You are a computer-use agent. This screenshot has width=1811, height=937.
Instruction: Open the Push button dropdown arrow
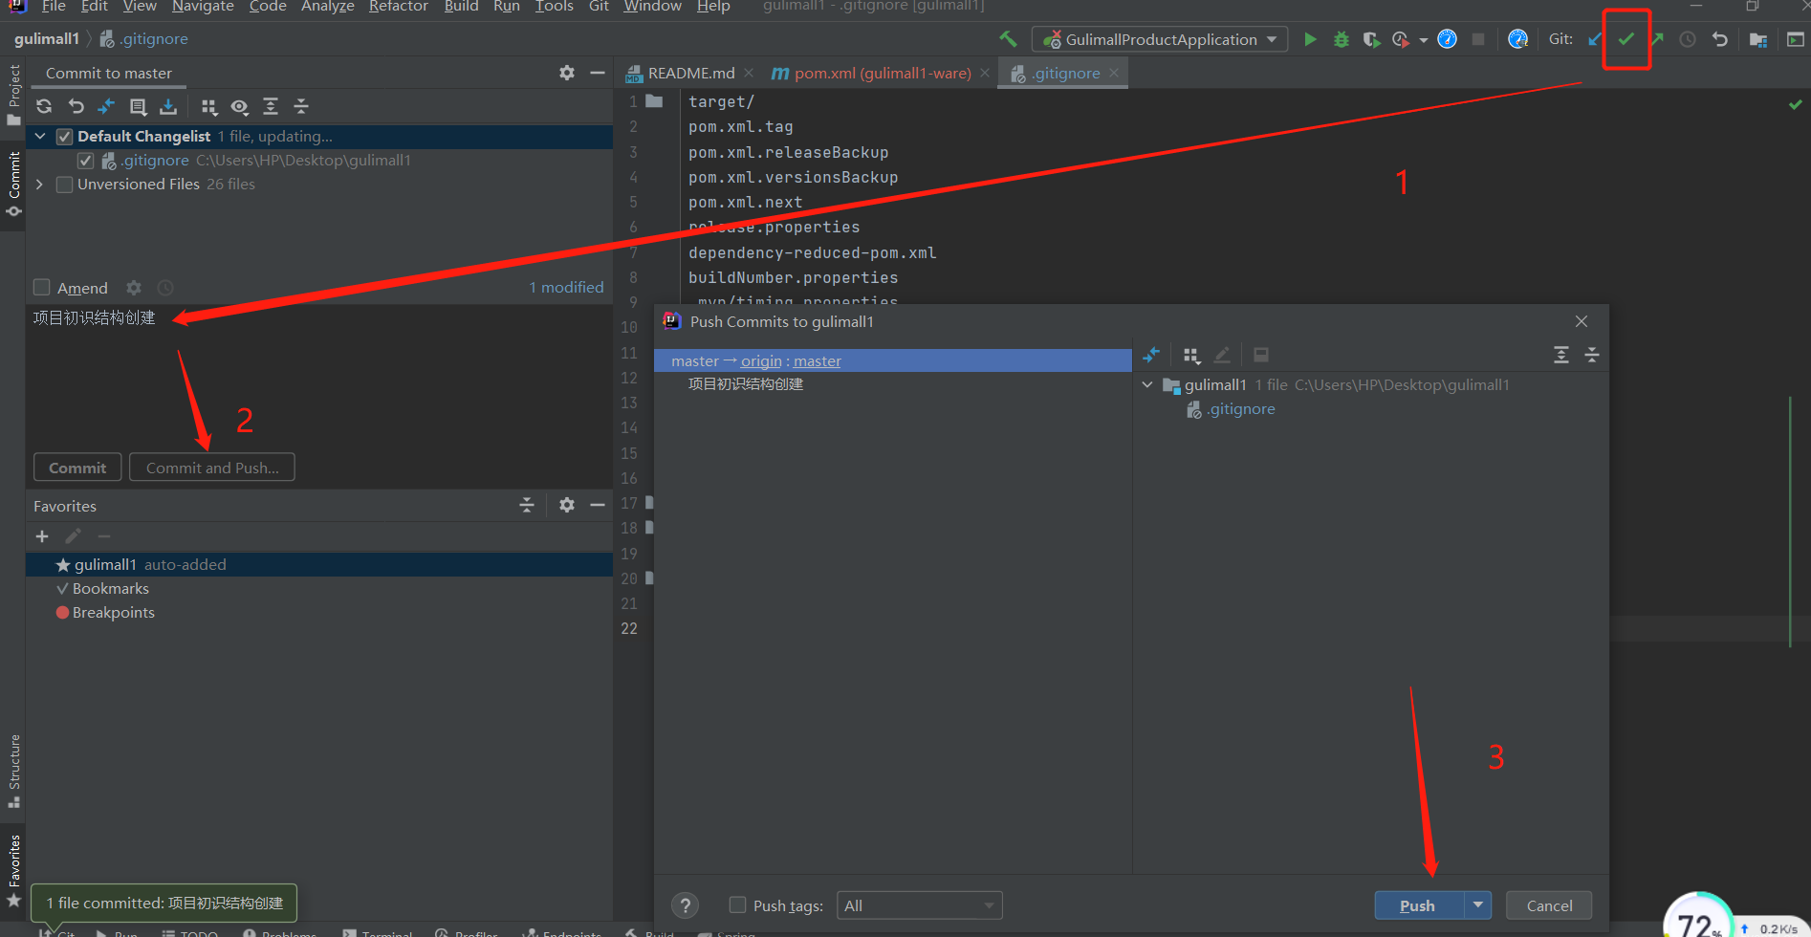pyautogui.click(x=1478, y=904)
